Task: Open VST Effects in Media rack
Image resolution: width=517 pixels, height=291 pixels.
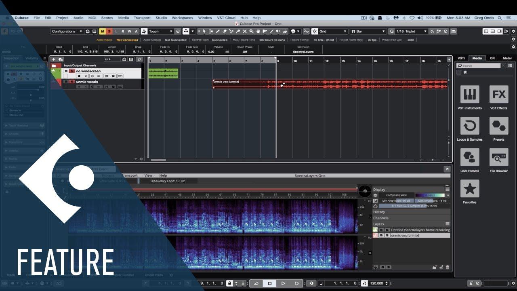Action: (499, 95)
